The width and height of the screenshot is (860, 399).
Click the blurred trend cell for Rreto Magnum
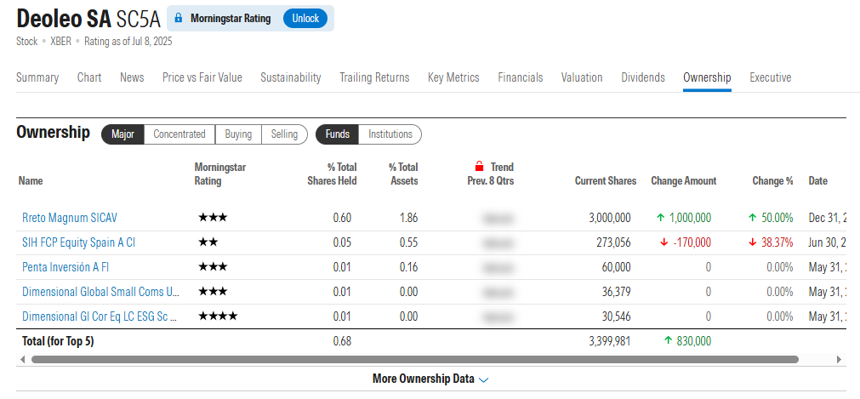498,218
